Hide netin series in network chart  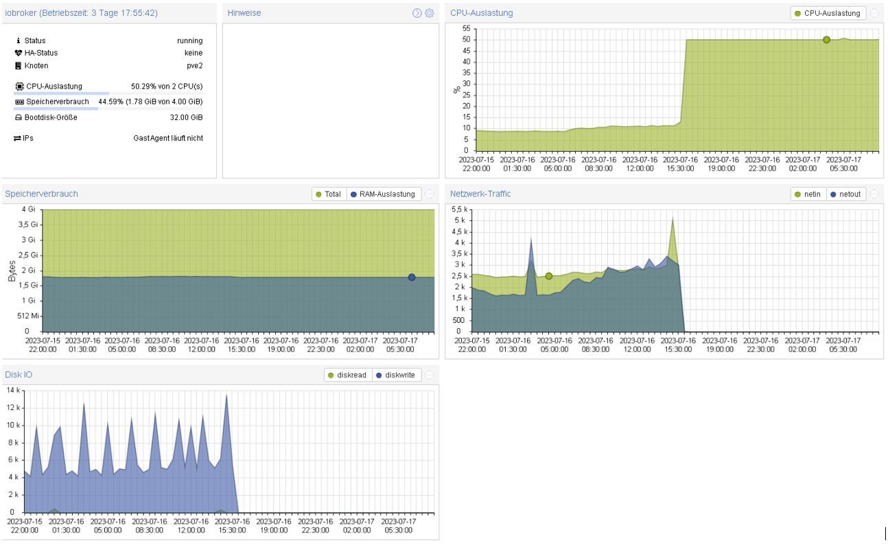pyautogui.click(x=808, y=194)
